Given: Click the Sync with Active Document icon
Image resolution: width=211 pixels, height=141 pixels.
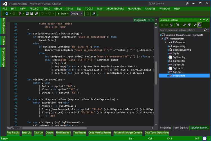Looking at the screenshot, I should coord(185,25).
